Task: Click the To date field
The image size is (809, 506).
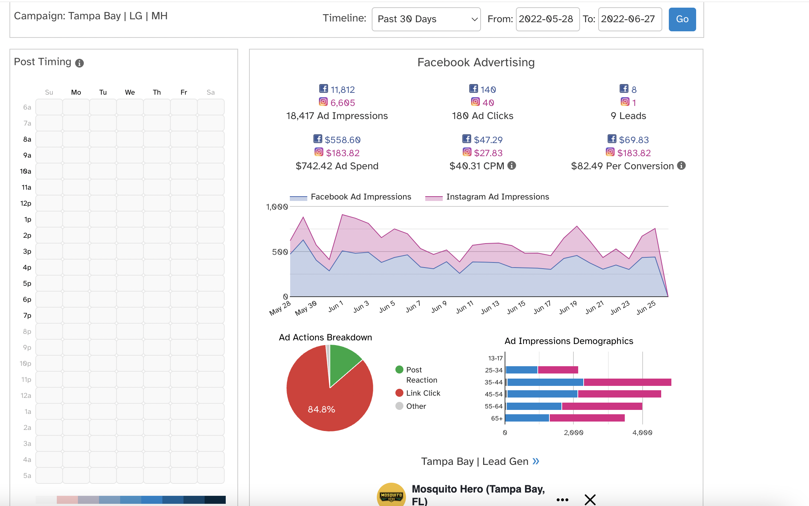Action: pyautogui.click(x=630, y=19)
